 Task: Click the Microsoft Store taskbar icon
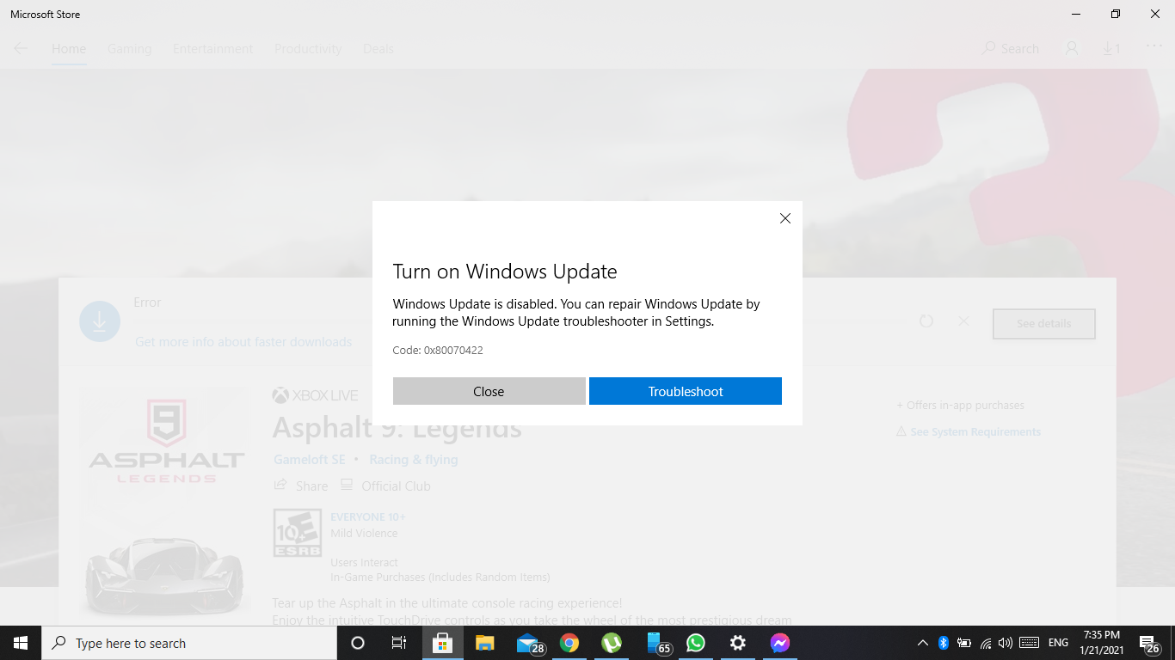(442, 643)
